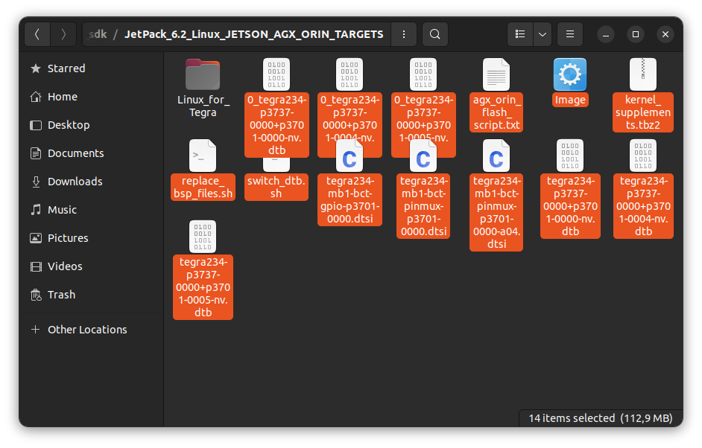
Task: Open Trash in the sidebar
Action: click(x=92, y=295)
